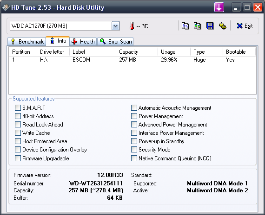Switch to the Benchmark tab

click(27, 41)
